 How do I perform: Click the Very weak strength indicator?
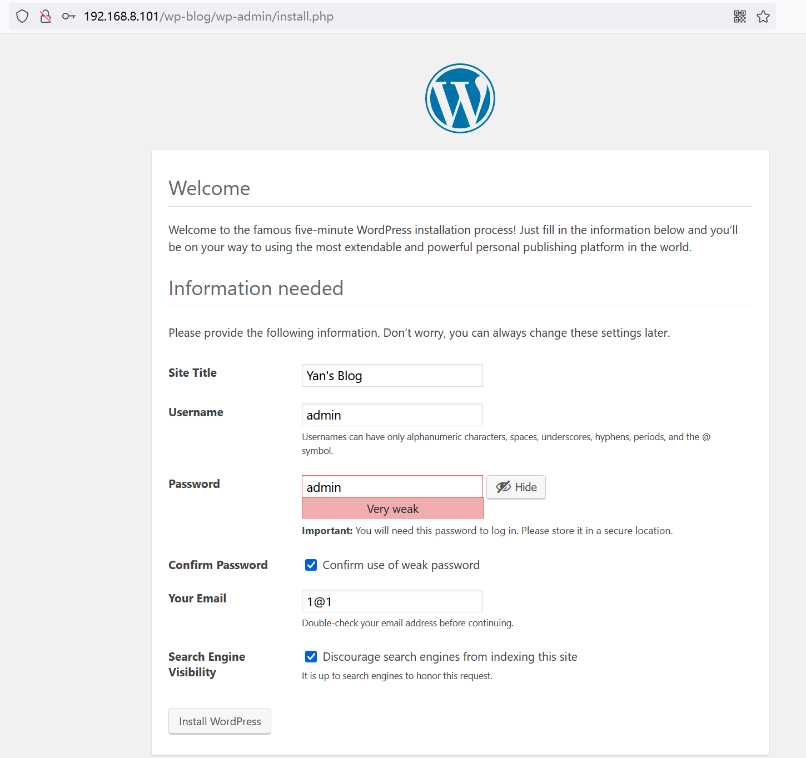(392, 508)
